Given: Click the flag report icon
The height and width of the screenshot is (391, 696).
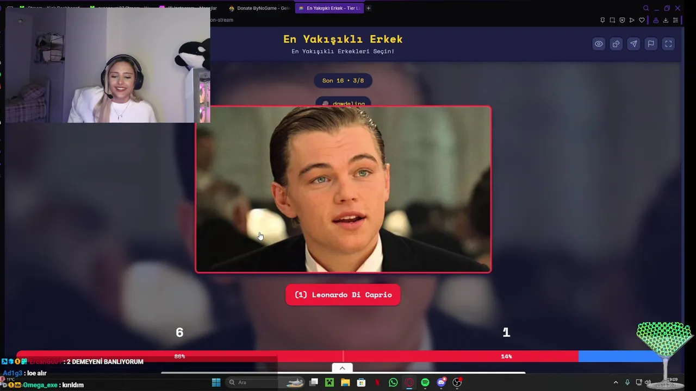Looking at the screenshot, I should pyautogui.click(x=651, y=44).
